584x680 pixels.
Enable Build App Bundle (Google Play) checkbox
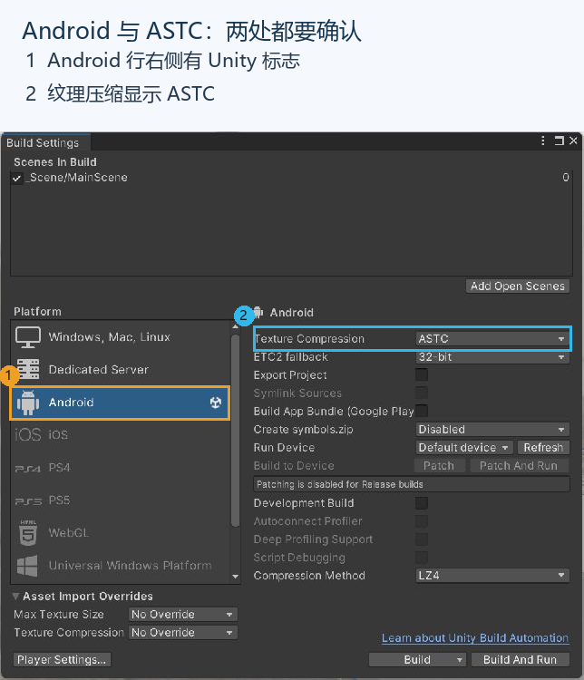click(422, 411)
